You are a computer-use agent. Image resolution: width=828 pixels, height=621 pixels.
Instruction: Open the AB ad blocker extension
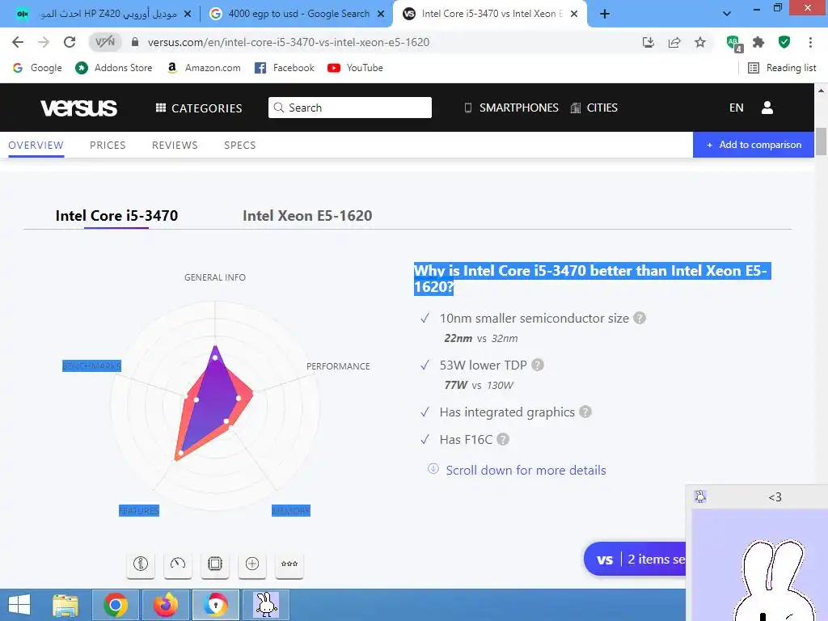[734, 44]
